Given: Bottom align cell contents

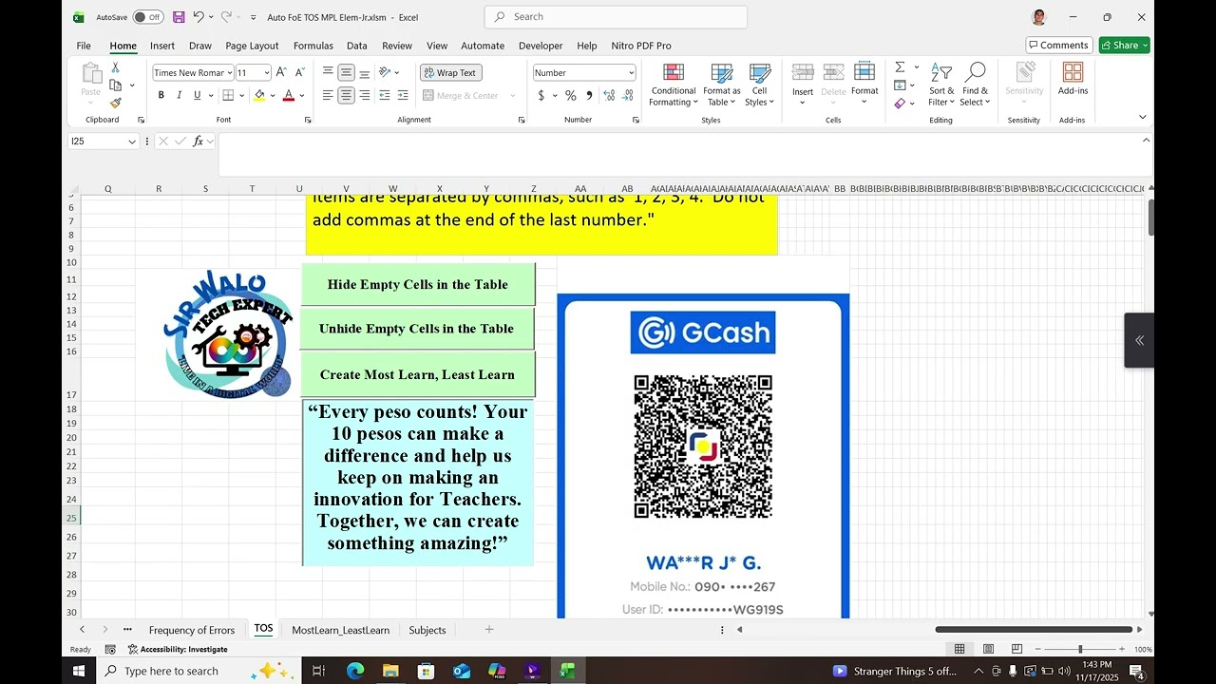Looking at the screenshot, I should (365, 72).
